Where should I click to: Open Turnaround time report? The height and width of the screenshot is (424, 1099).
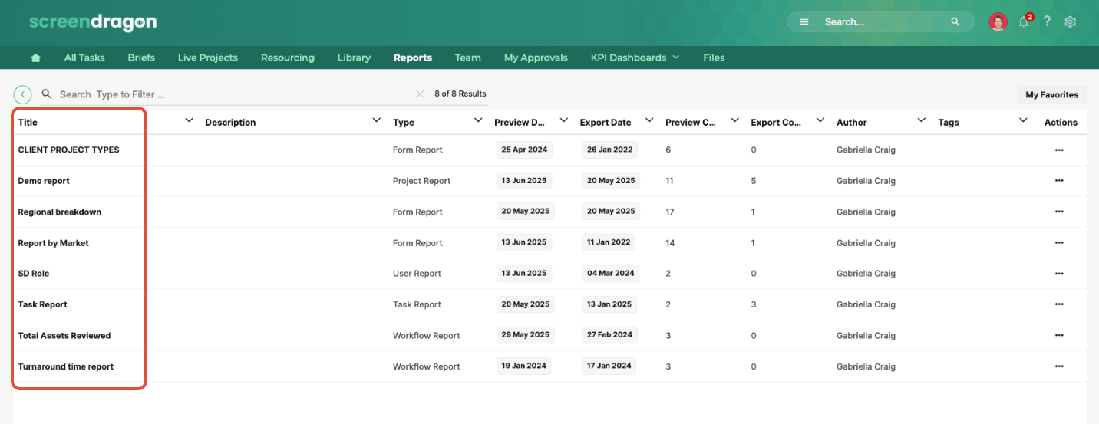tap(66, 366)
